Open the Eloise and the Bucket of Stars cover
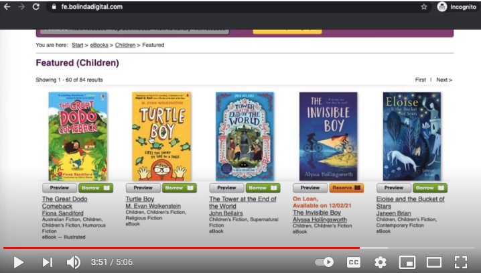The width and height of the screenshot is (481, 273). tap(412, 136)
